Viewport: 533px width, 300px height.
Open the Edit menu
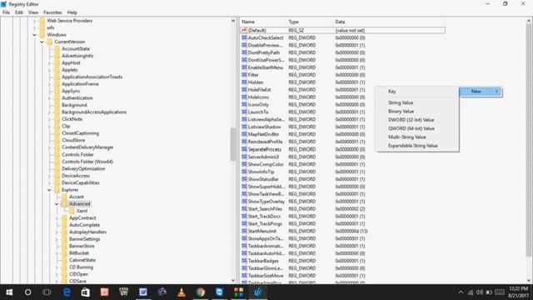pyautogui.click(x=19, y=12)
